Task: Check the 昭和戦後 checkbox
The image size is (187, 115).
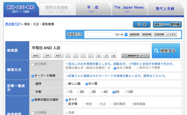Action: pyautogui.click(x=132, y=104)
